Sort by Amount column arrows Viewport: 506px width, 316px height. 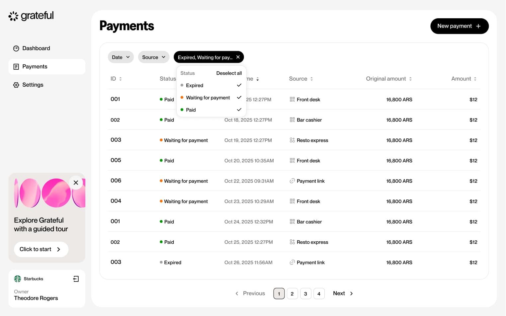point(475,79)
